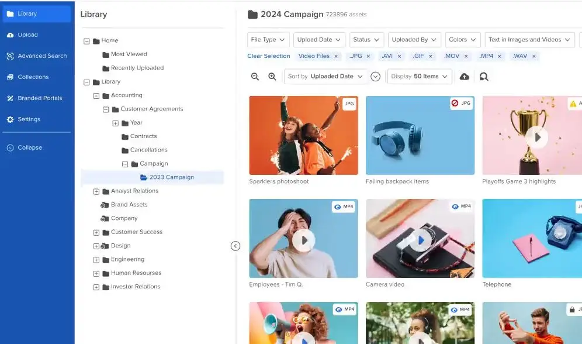Viewport: 582px width, 344px height.
Task: Remove the .WAV filter chip
Action: pyautogui.click(x=533, y=57)
